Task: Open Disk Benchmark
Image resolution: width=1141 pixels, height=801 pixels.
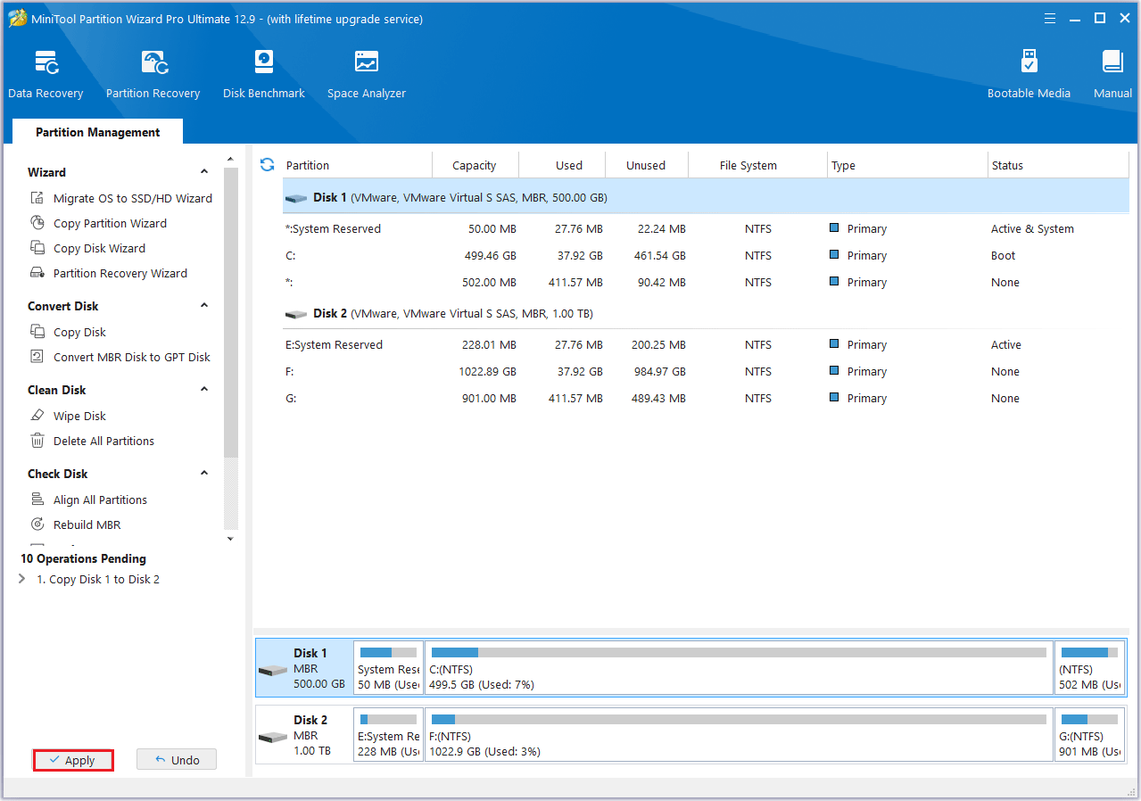Action: click(263, 71)
